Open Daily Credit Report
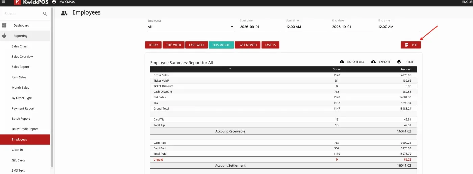Image resolution: width=473 pixels, height=174 pixels. click(x=25, y=129)
